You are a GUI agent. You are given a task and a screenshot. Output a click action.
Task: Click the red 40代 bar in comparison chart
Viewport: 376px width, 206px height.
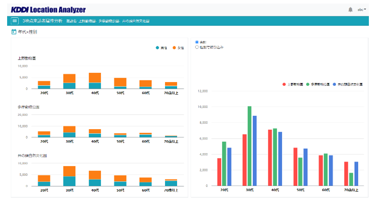click(270, 158)
